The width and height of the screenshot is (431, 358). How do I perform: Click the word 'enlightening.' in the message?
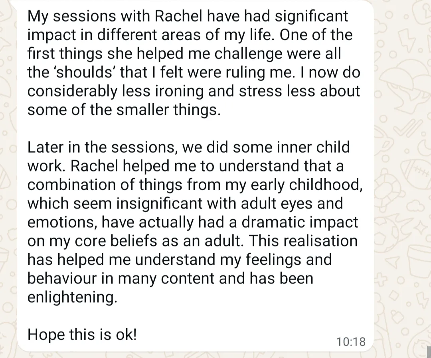(72, 297)
